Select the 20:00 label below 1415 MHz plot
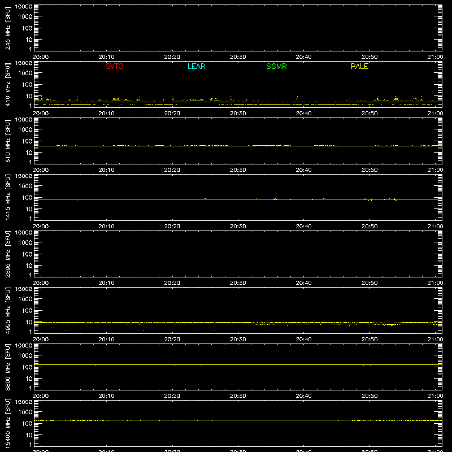 [41, 227]
